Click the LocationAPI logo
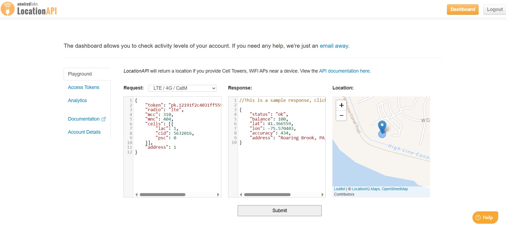The height and width of the screenshot is (232, 506). point(29,9)
